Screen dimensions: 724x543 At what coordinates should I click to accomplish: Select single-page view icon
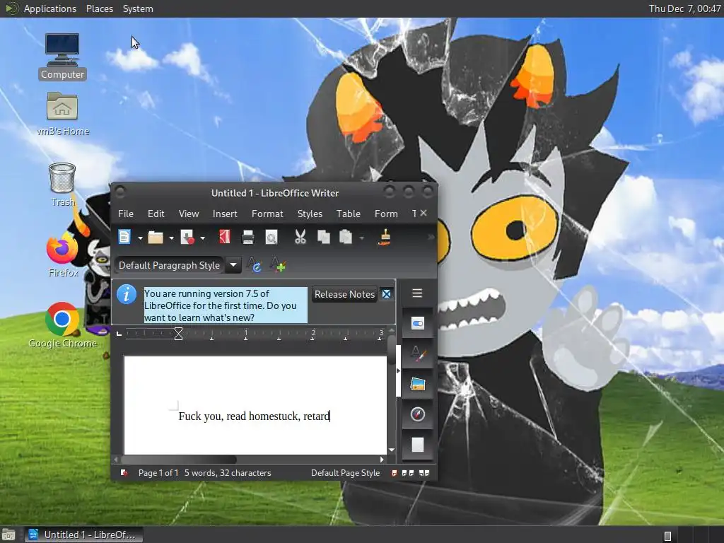(x=395, y=473)
